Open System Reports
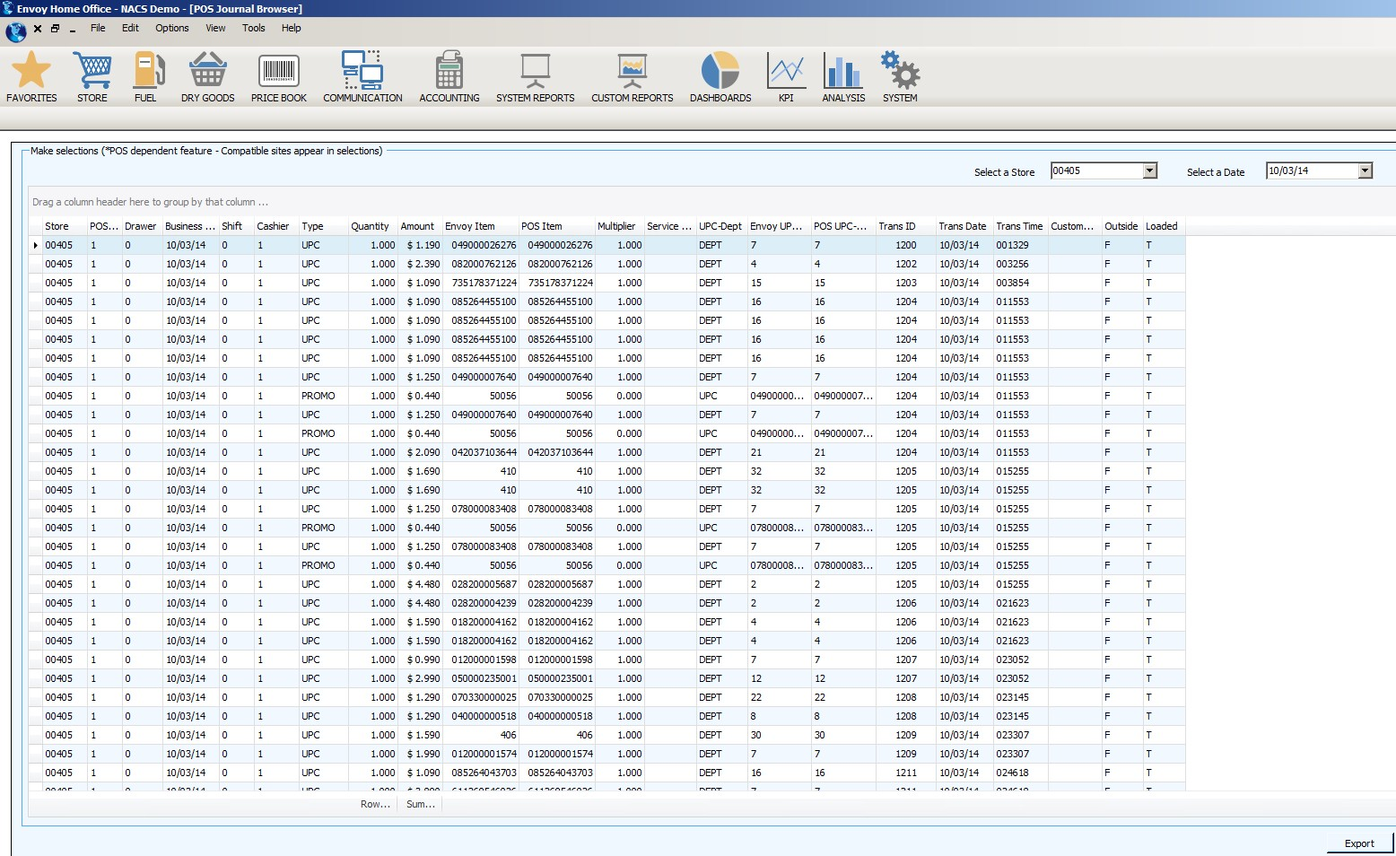 point(536,75)
